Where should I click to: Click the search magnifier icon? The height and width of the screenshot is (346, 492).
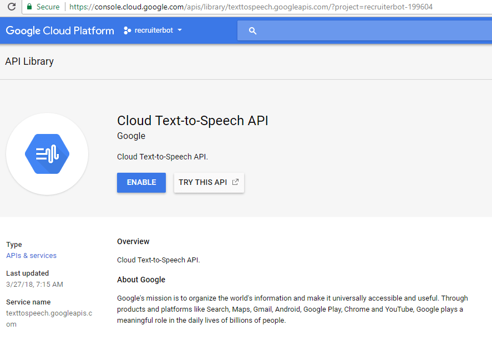coord(252,30)
